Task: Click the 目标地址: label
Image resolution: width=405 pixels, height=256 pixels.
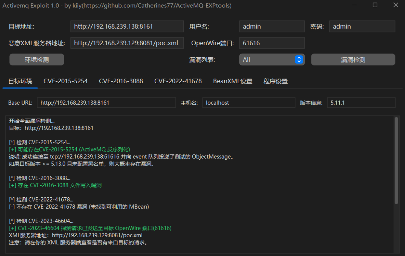Action: (21, 27)
